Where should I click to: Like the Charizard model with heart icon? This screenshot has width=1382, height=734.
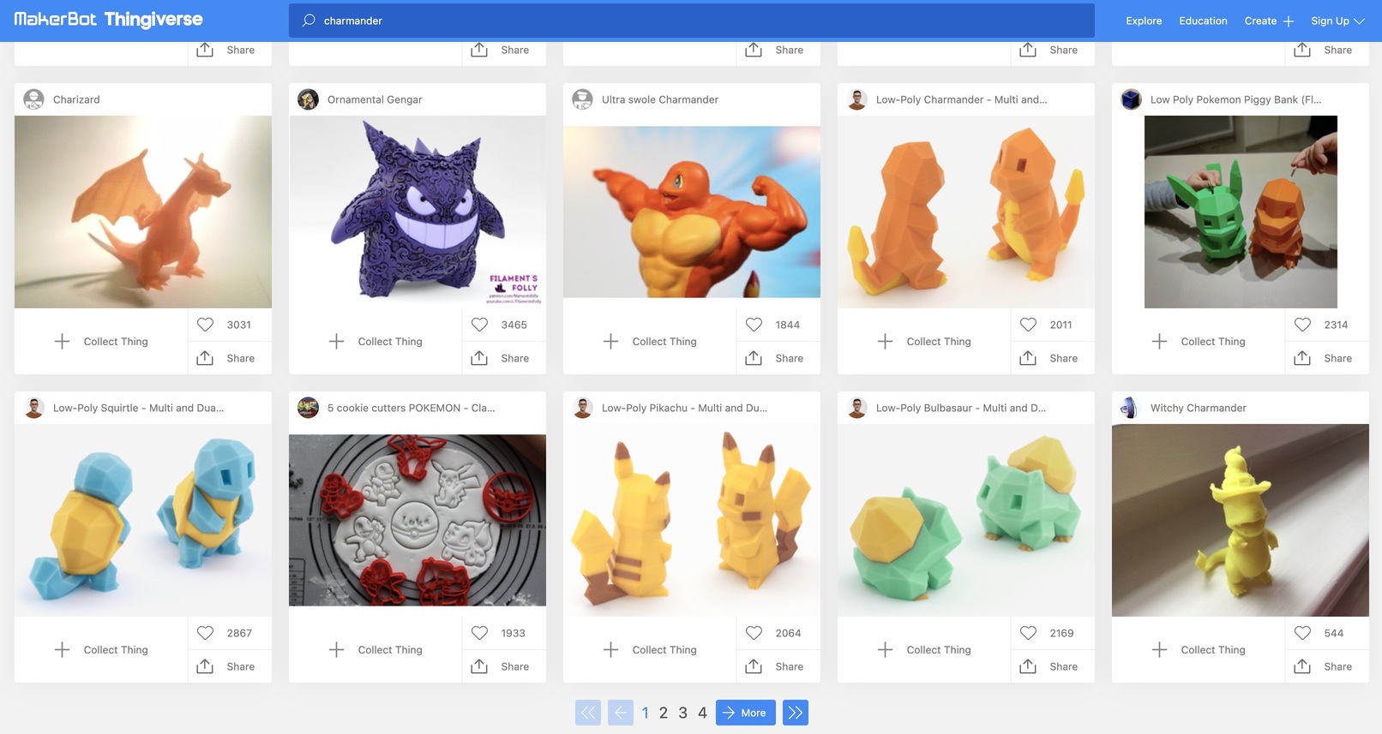(x=205, y=325)
